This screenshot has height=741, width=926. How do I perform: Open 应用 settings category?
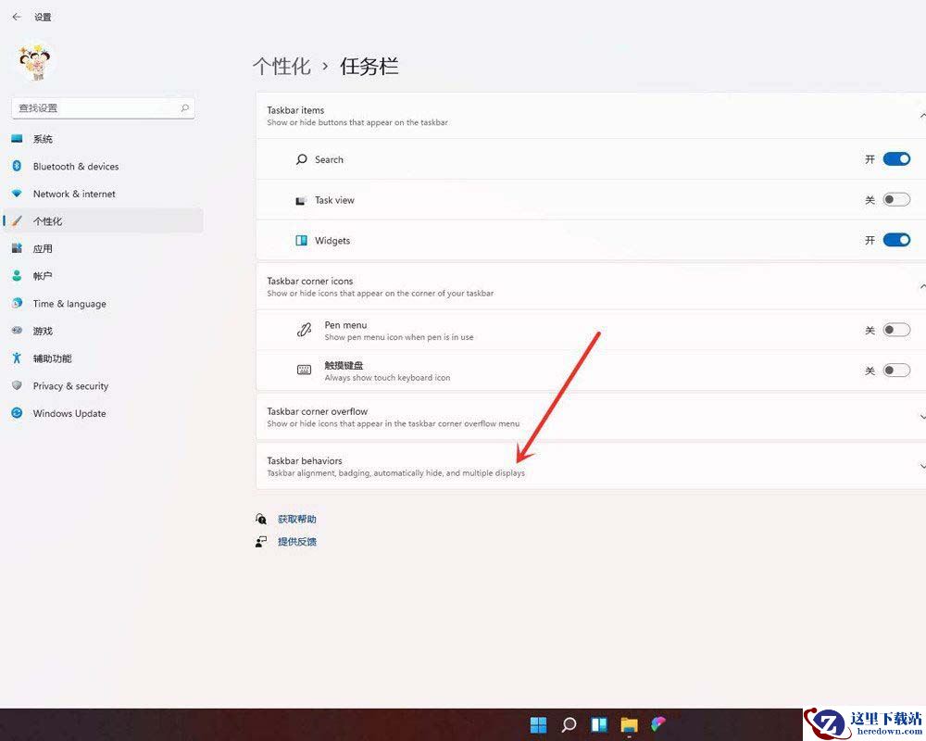pyautogui.click(x=104, y=249)
